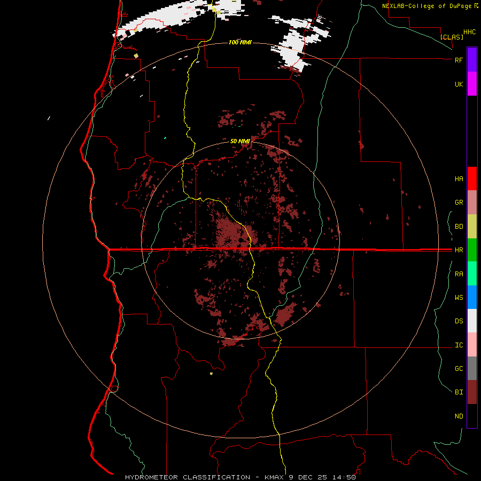Click the HA red legend swatch
481x481 pixels.
[x=472, y=179]
